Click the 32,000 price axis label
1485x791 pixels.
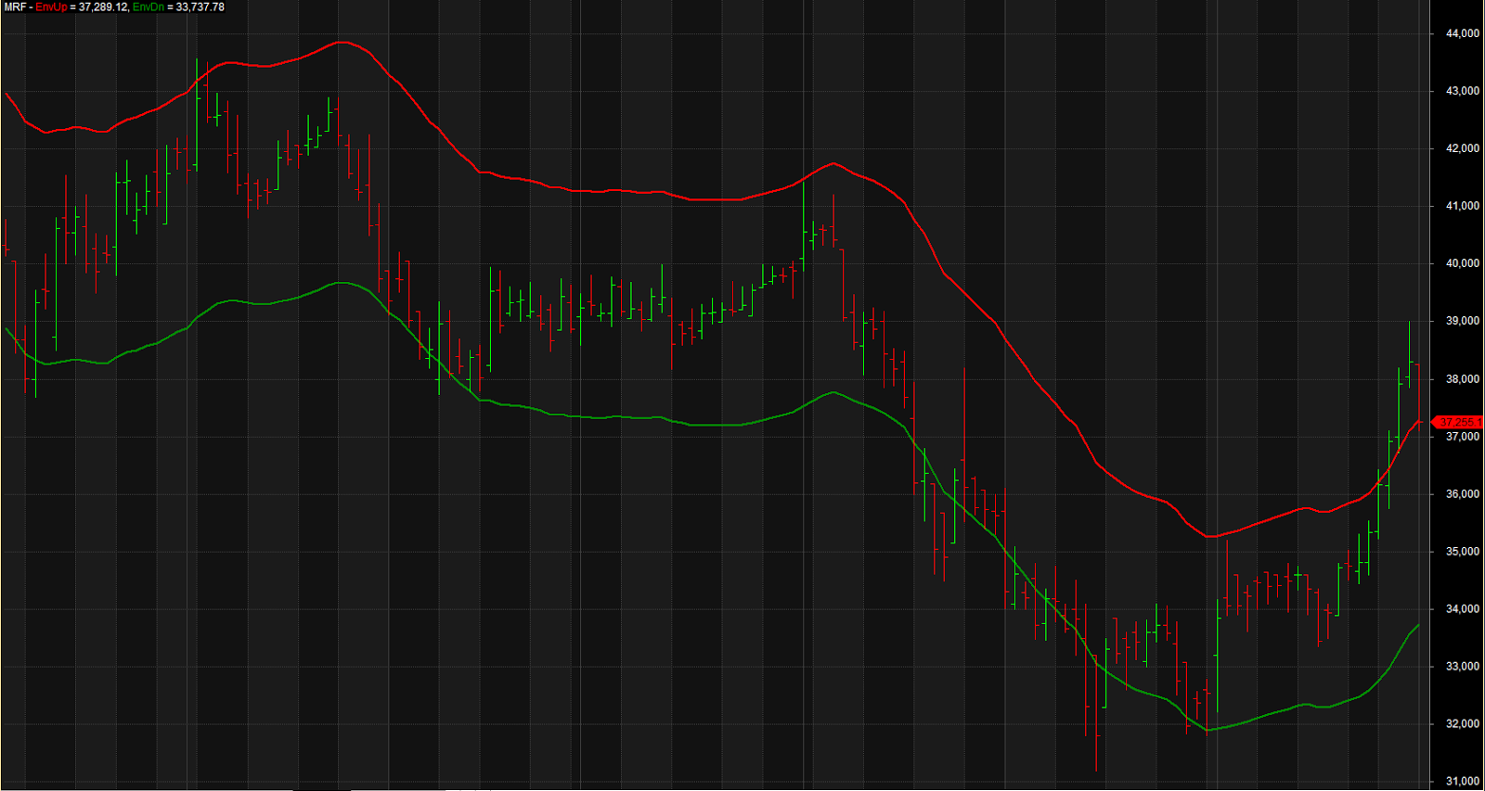[x=1463, y=724]
